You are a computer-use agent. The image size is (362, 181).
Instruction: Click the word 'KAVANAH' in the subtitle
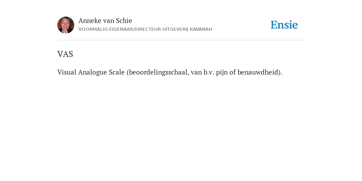[x=201, y=29]
